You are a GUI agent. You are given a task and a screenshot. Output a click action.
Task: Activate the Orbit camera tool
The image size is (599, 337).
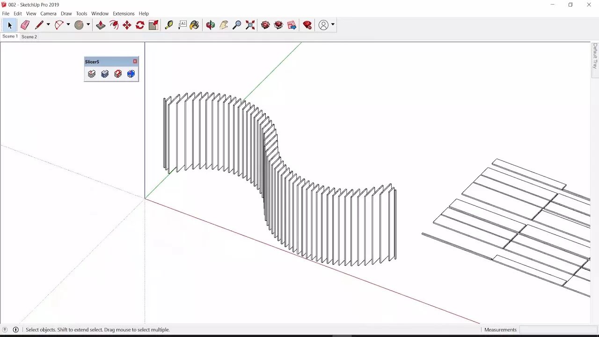pyautogui.click(x=211, y=25)
